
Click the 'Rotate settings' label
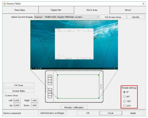[129, 88]
